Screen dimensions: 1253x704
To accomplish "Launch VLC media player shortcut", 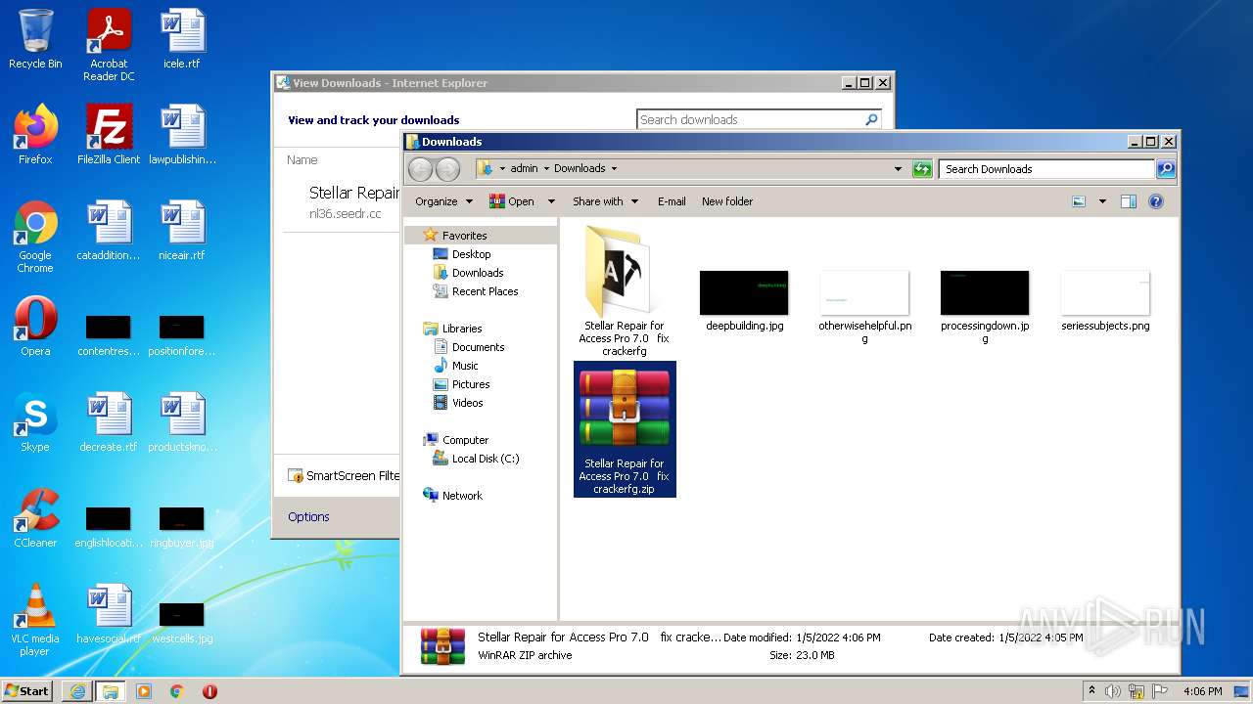I will [35, 620].
